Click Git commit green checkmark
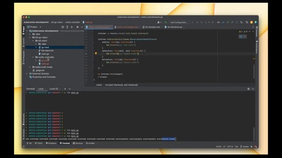Viewport: 282px width, 158px height. point(228,22)
